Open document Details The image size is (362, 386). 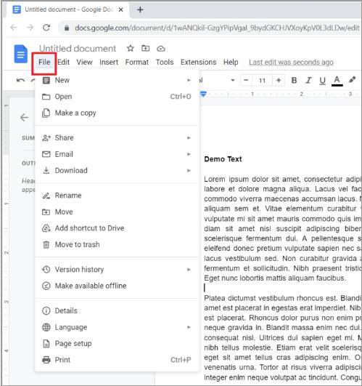tap(117, 310)
